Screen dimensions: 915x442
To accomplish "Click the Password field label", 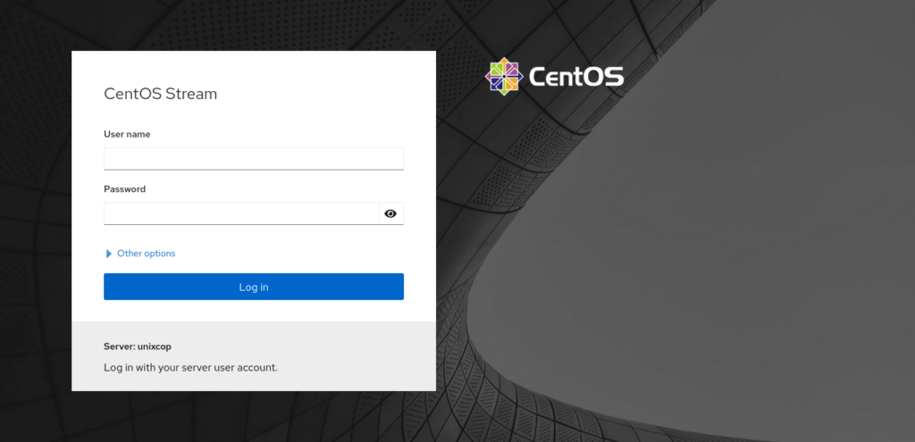I will click(x=125, y=189).
